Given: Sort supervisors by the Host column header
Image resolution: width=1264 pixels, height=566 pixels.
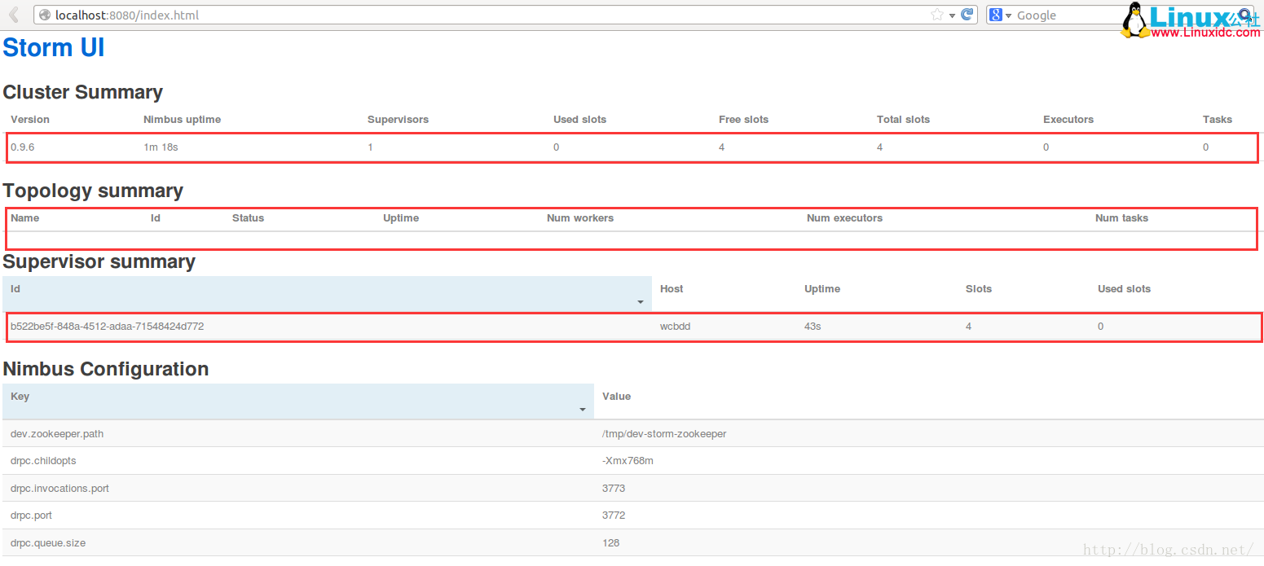Looking at the screenshot, I should tap(672, 289).
